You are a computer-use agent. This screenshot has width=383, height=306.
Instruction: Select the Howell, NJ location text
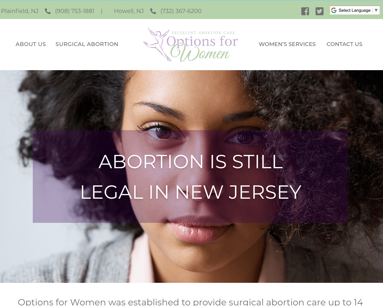pyautogui.click(x=129, y=11)
